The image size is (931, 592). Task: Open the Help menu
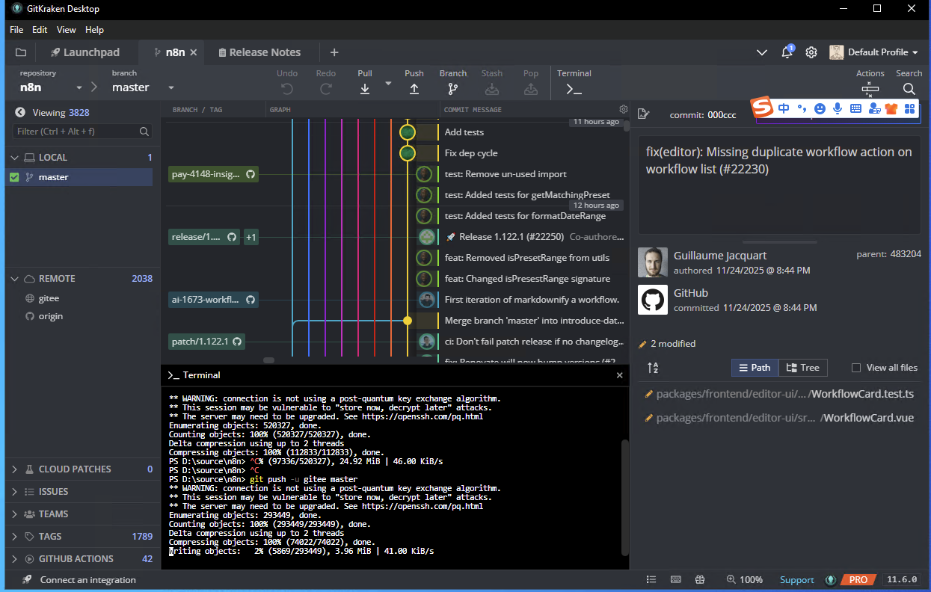pyautogui.click(x=95, y=30)
